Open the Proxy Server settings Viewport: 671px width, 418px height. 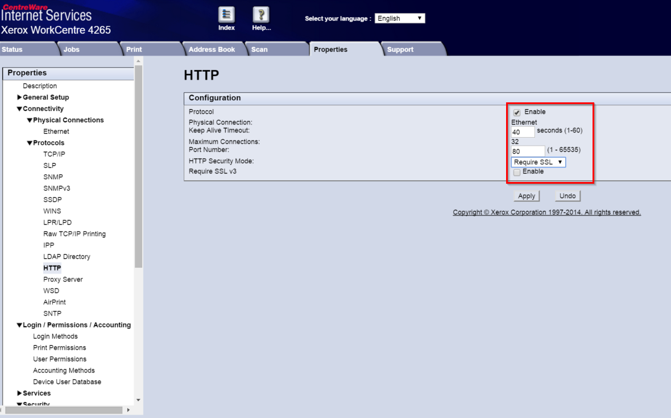pos(63,279)
